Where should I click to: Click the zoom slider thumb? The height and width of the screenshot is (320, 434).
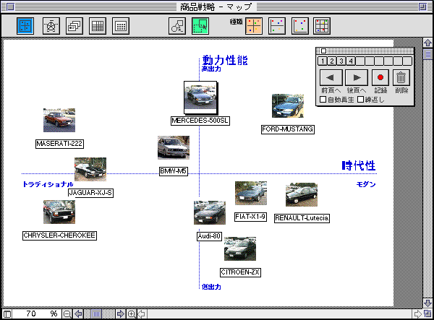pos(96,314)
